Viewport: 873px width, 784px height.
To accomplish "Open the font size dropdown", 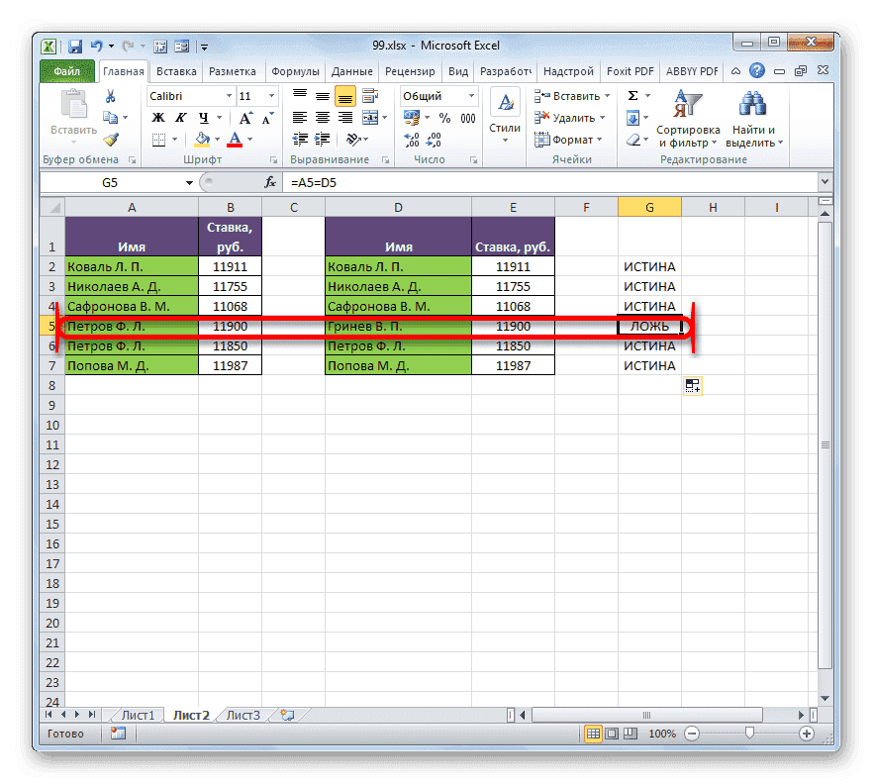I will point(270,95).
